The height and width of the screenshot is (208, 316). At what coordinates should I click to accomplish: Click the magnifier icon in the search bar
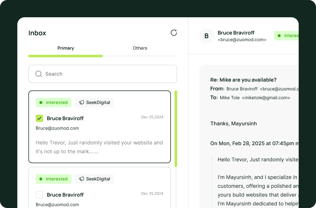click(x=38, y=74)
